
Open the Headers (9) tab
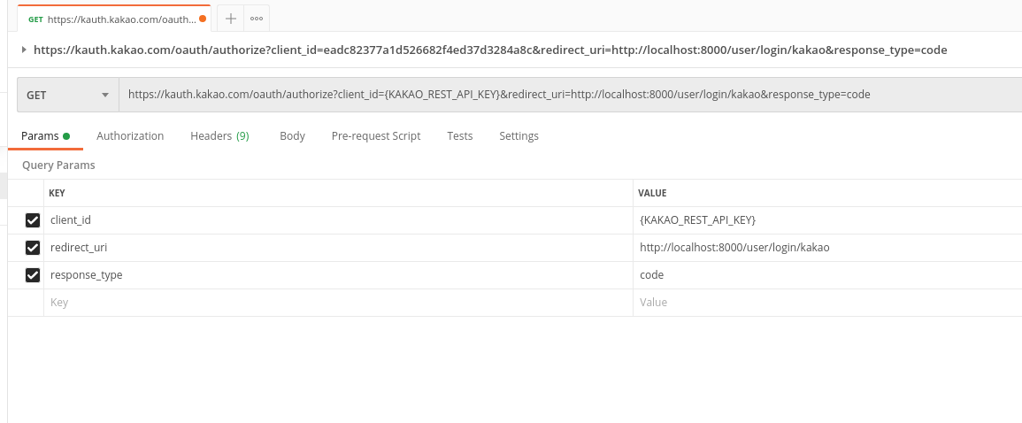click(219, 136)
